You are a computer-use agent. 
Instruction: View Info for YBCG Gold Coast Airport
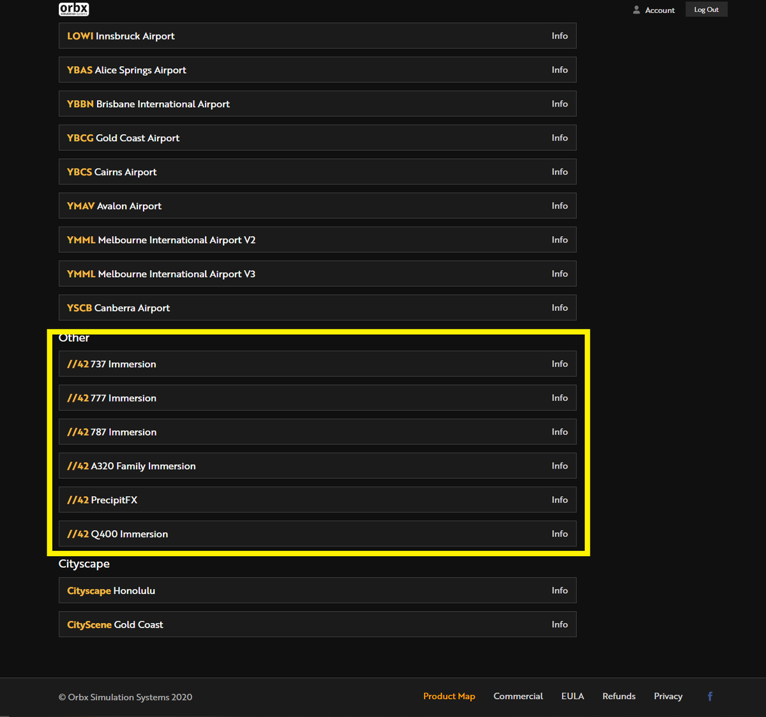tap(560, 138)
